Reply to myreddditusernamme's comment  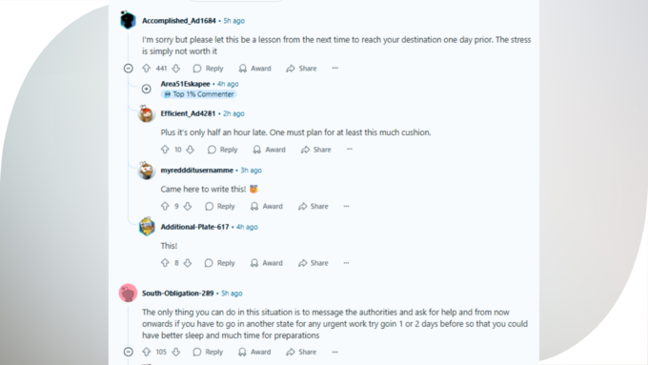pyautogui.click(x=220, y=206)
